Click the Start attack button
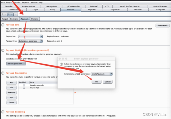171x119 pixels. [x=162, y=26]
